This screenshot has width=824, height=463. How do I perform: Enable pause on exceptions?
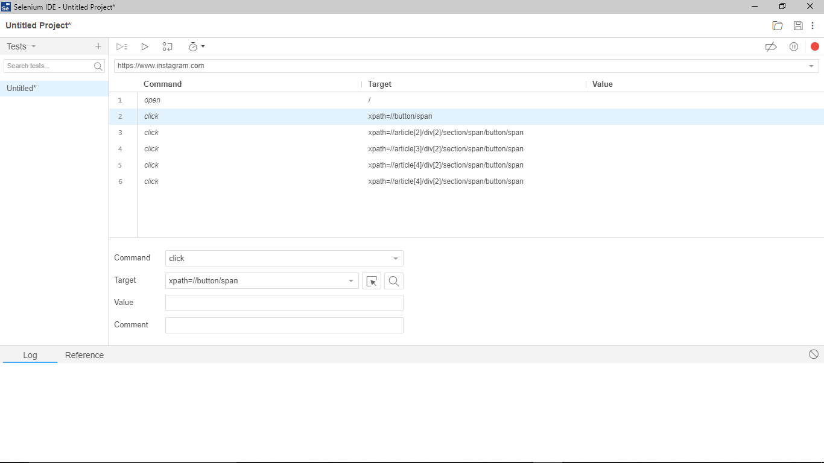click(x=793, y=46)
